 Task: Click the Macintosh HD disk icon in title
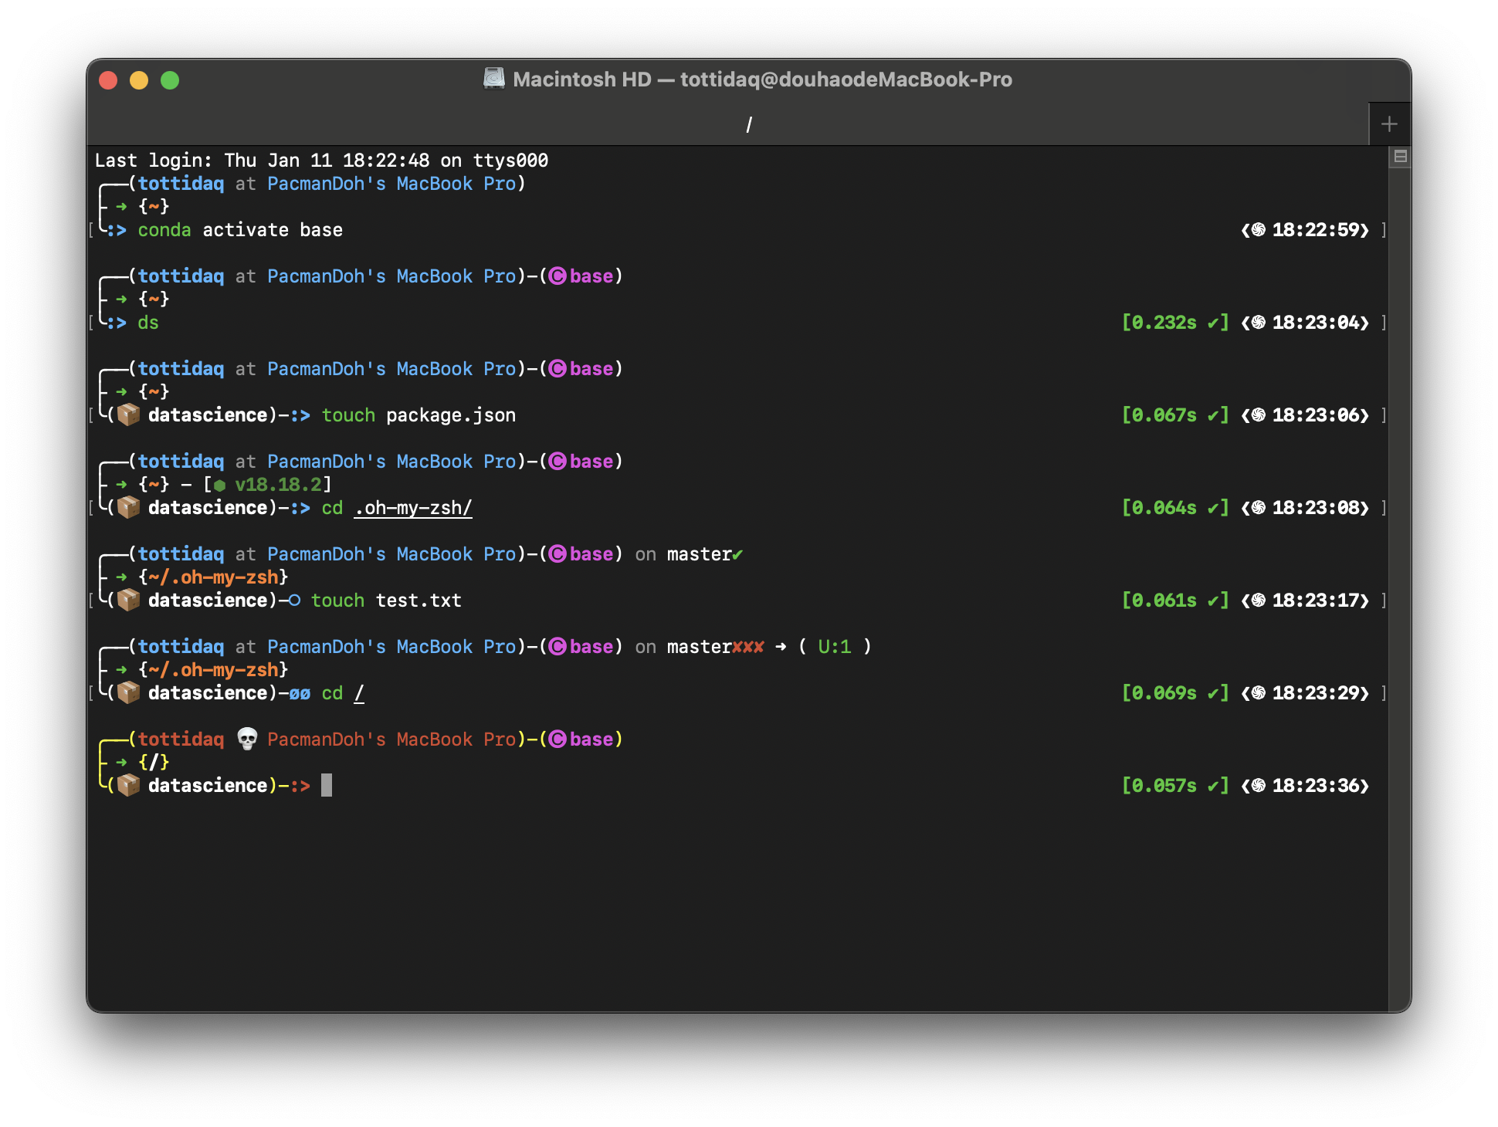tap(494, 79)
